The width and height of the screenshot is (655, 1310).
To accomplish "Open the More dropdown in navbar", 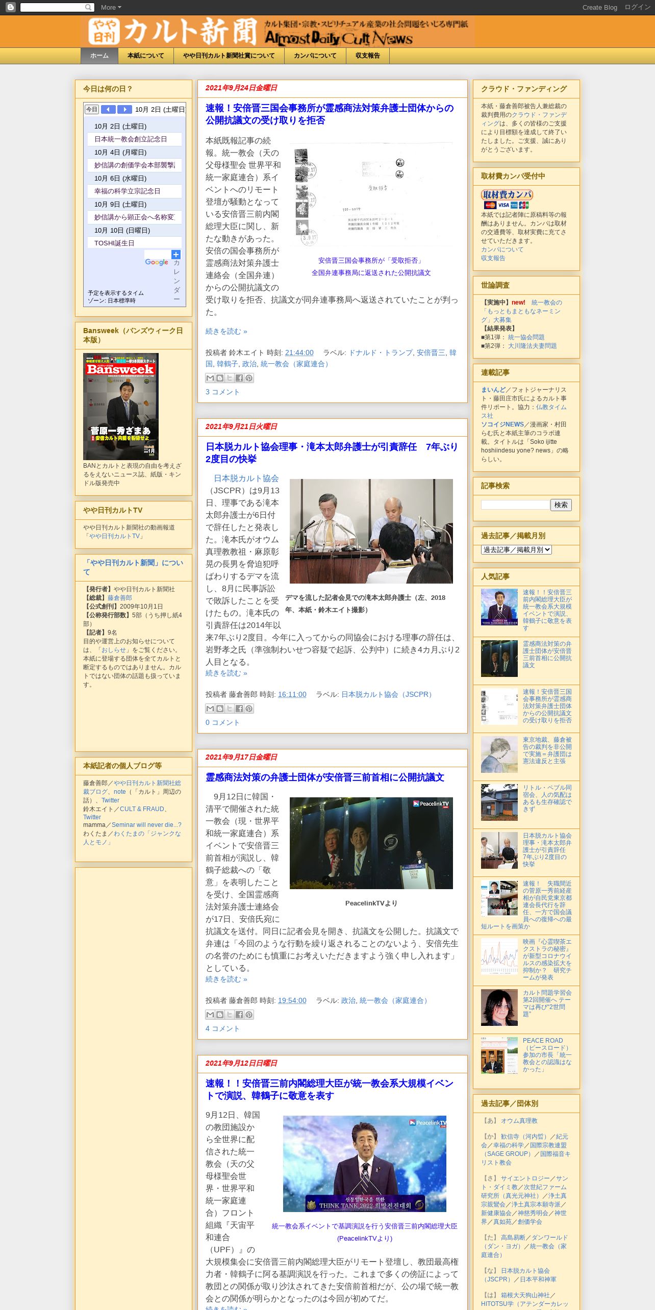I will tap(111, 7).
